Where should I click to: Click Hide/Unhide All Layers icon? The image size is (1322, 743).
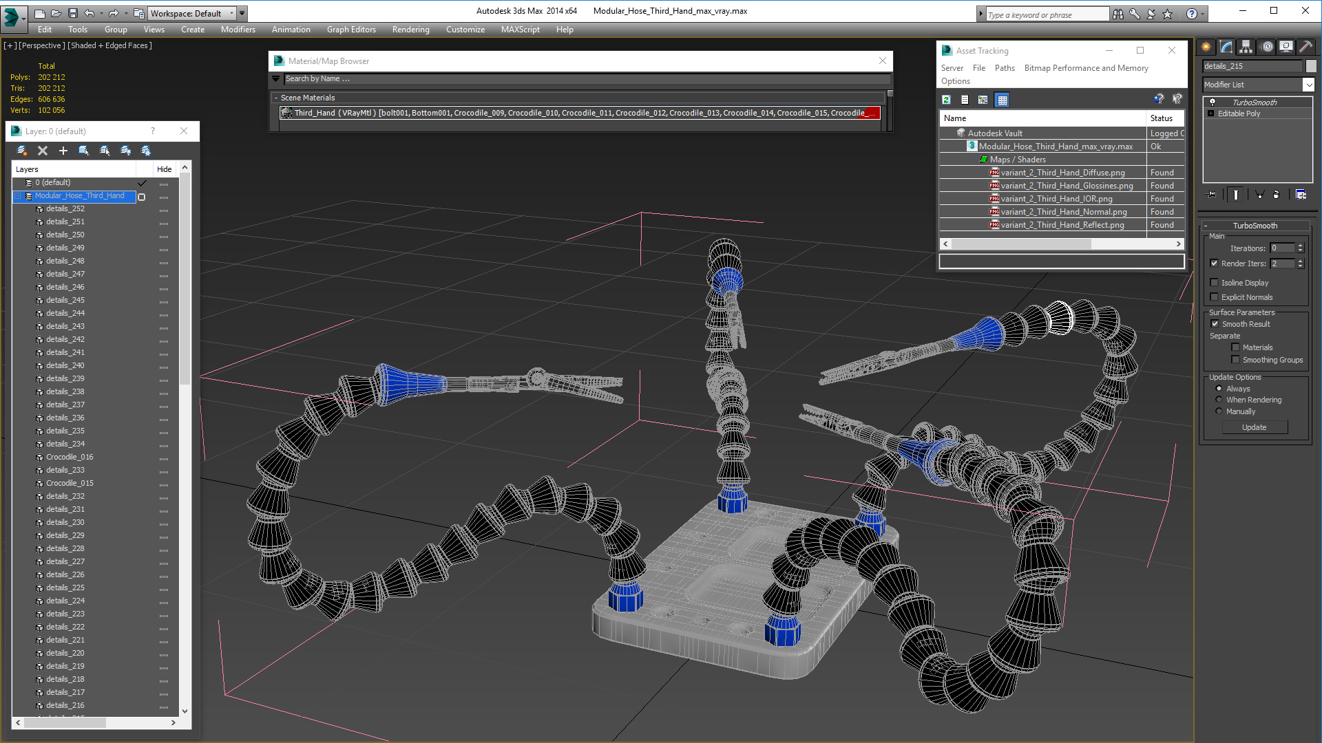[125, 151]
